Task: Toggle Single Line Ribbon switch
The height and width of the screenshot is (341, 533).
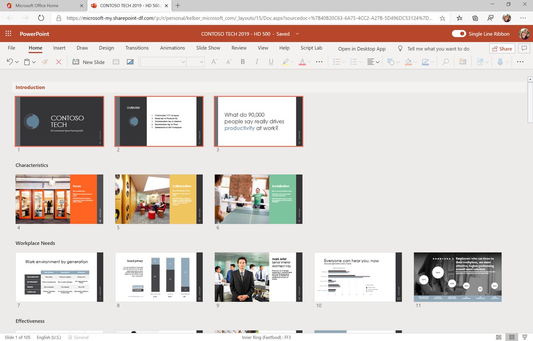Action: (x=458, y=34)
